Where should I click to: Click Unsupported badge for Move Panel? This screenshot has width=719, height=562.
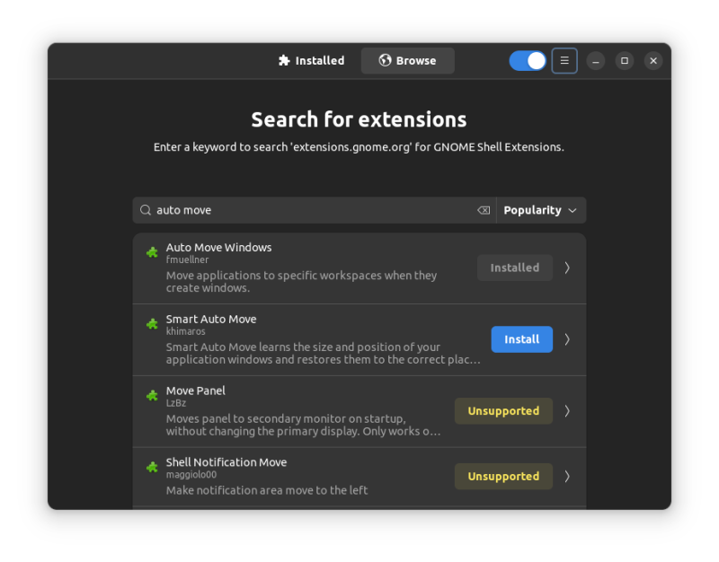tap(503, 411)
